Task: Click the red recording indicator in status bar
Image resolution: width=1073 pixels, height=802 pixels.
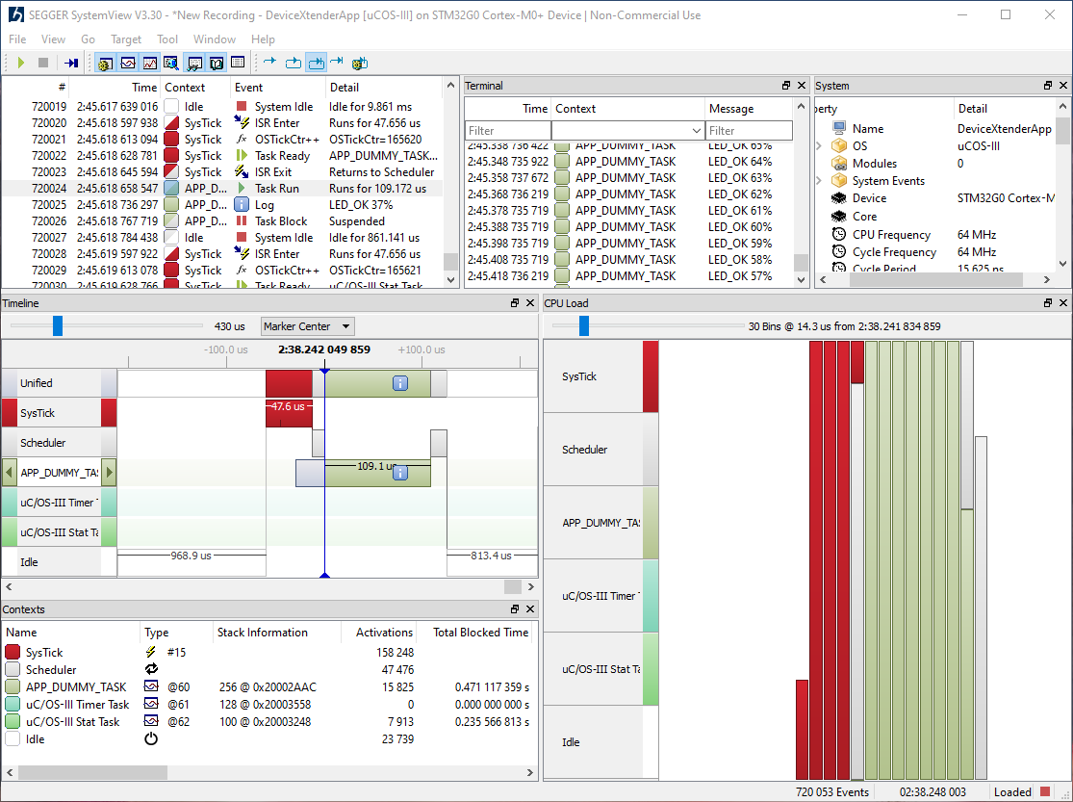Action: tap(1045, 791)
